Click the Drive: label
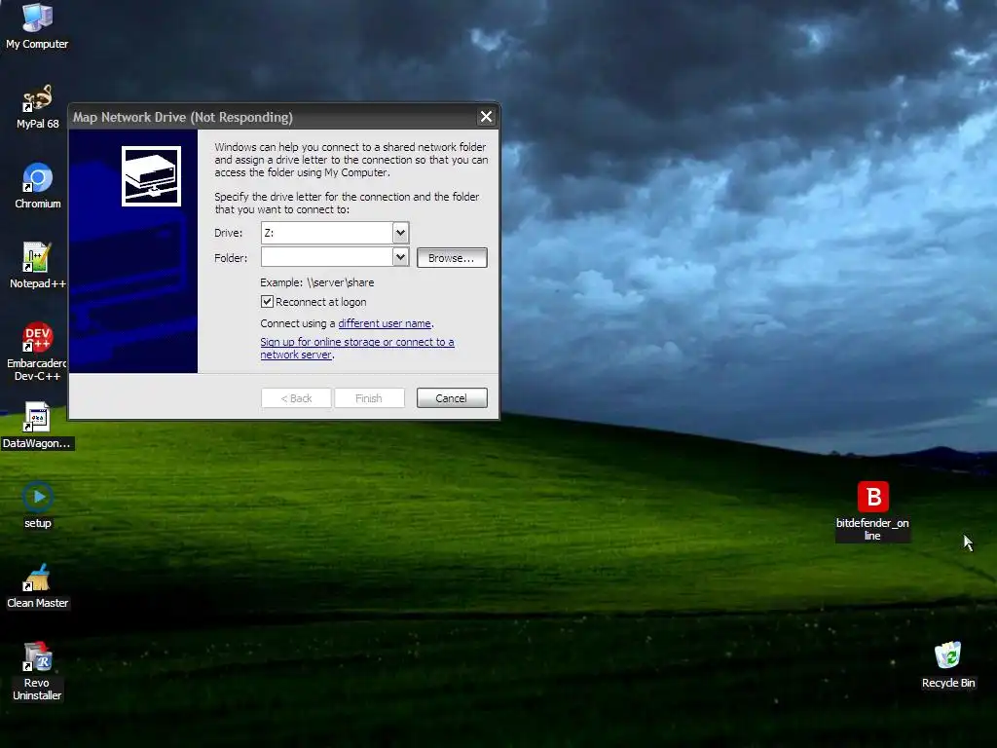 click(228, 233)
